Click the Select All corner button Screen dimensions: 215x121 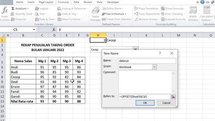click(x=2, y=35)
